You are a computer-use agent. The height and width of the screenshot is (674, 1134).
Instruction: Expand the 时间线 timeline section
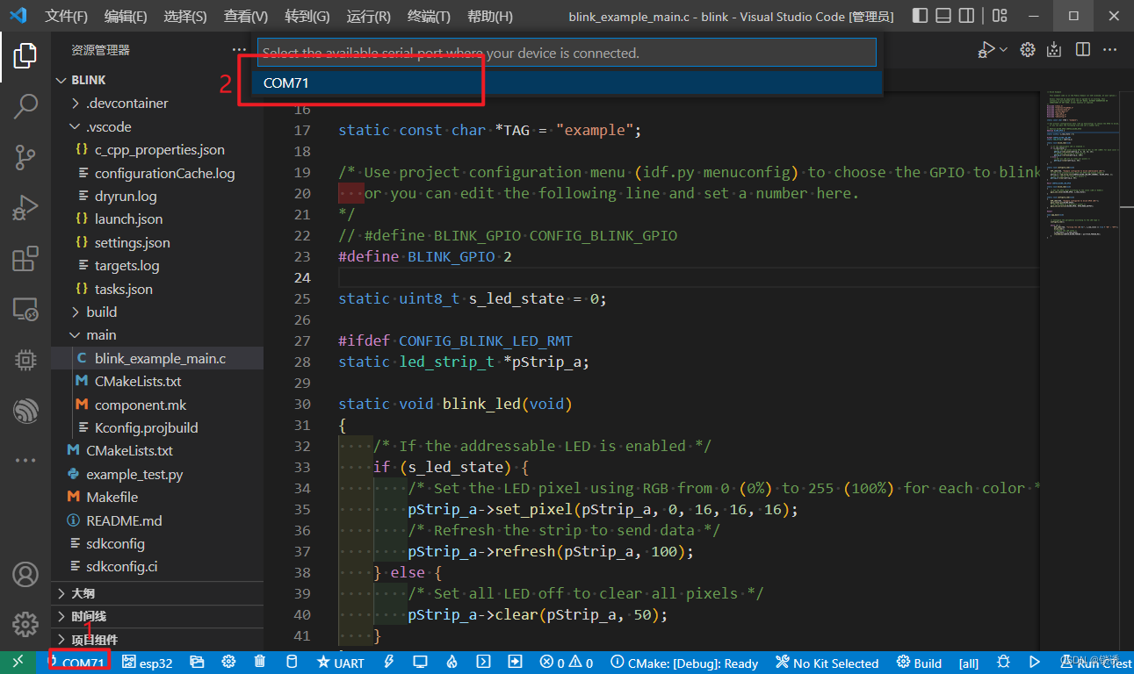click(x=157, y=616)
